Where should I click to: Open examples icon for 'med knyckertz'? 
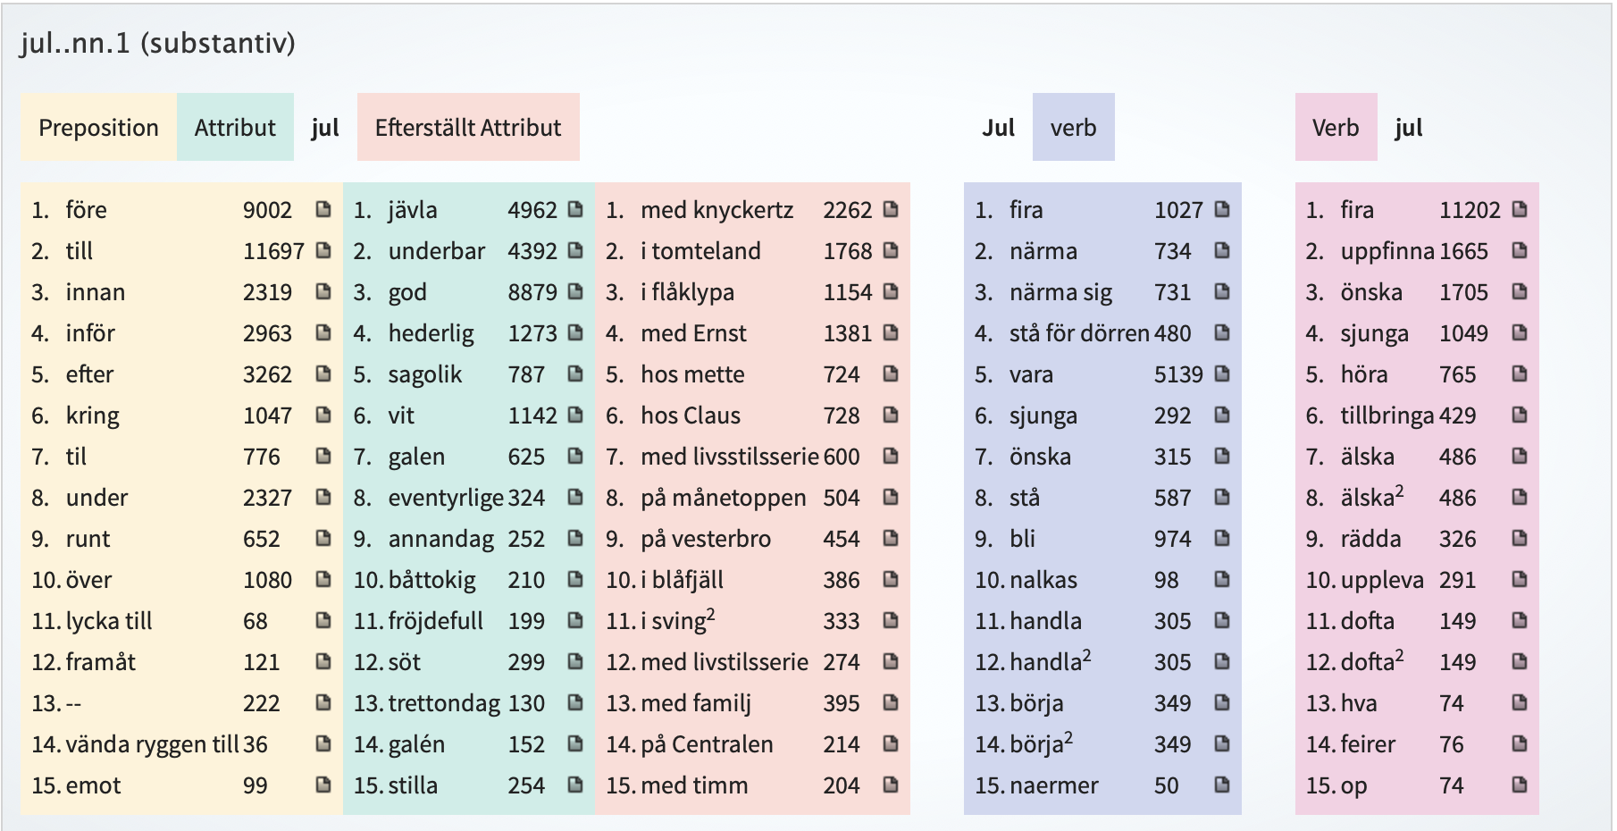coord(890,209)
